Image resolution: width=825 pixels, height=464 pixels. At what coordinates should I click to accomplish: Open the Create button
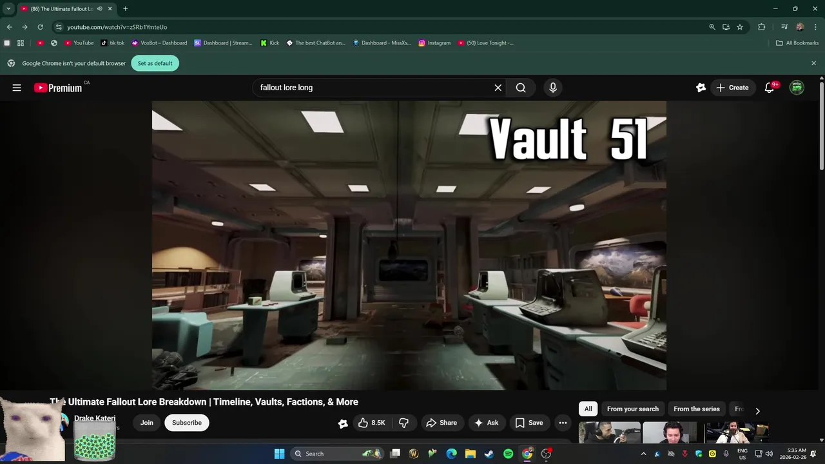pyautogui.click(x=732, y=88)
